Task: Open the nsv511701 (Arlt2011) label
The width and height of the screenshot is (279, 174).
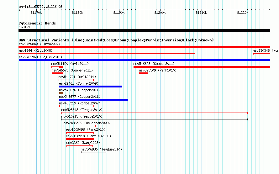Action: 77,77
